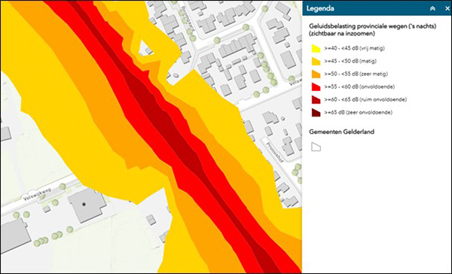452x274 pixels.
Task: Click the Gemeenten Gelderland polygon symbol
Action: pyautogui.click(x=316, y=147)
